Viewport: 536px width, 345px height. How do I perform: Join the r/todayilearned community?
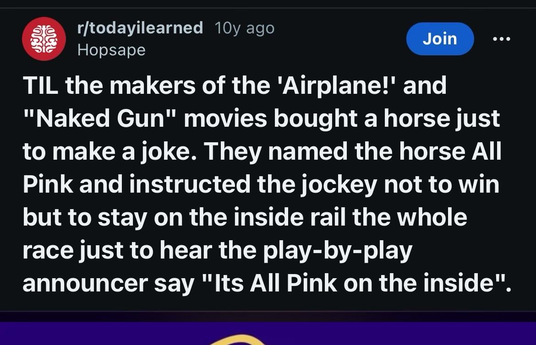point(439,39)
